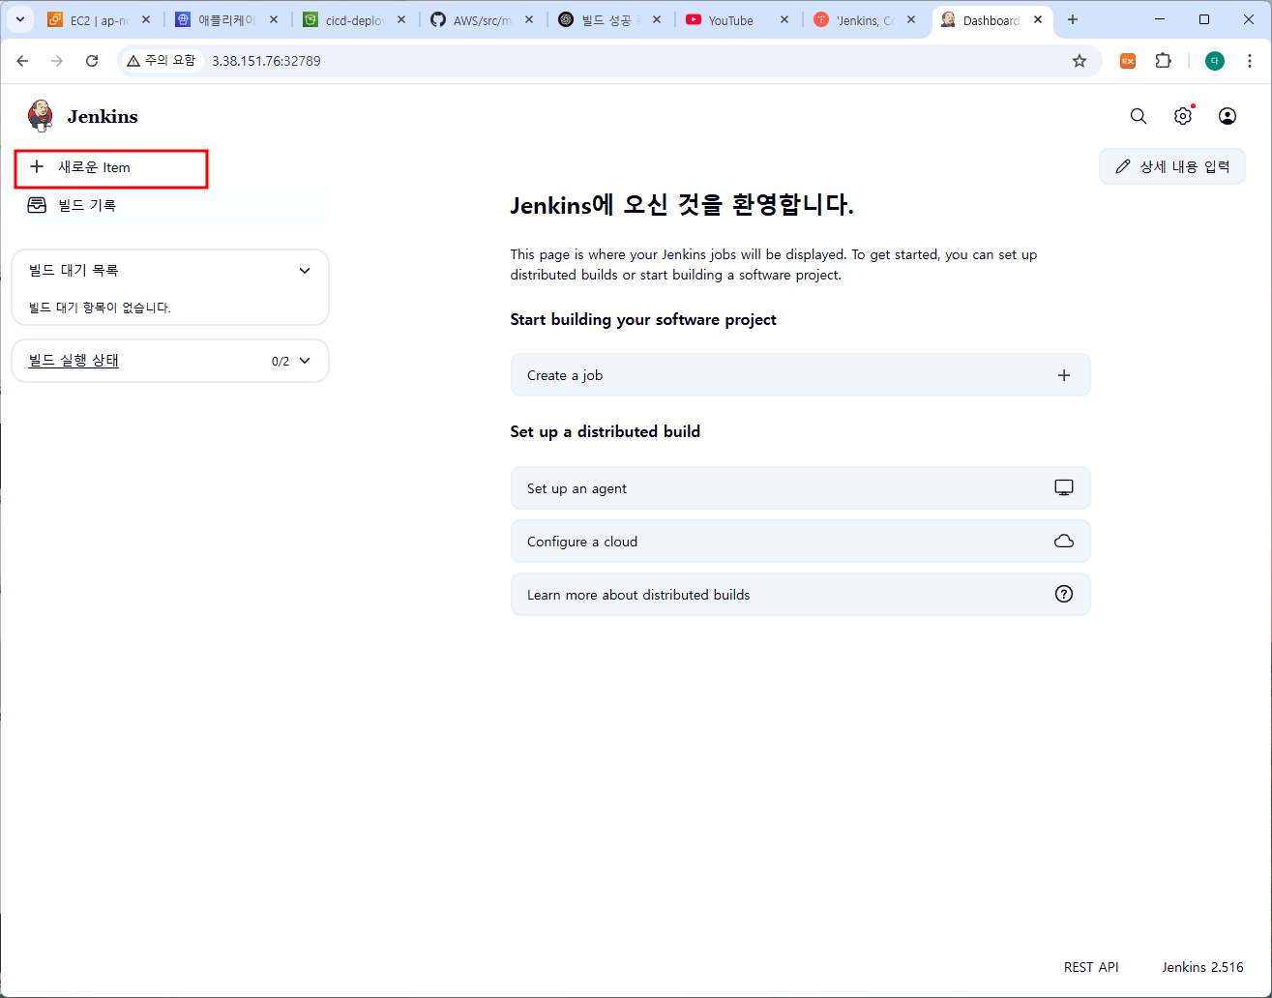Image resolution: width=1272 pixels, height=998 pixels.
Task: Switch to the YouTube tab
Action: coord(730,20)
